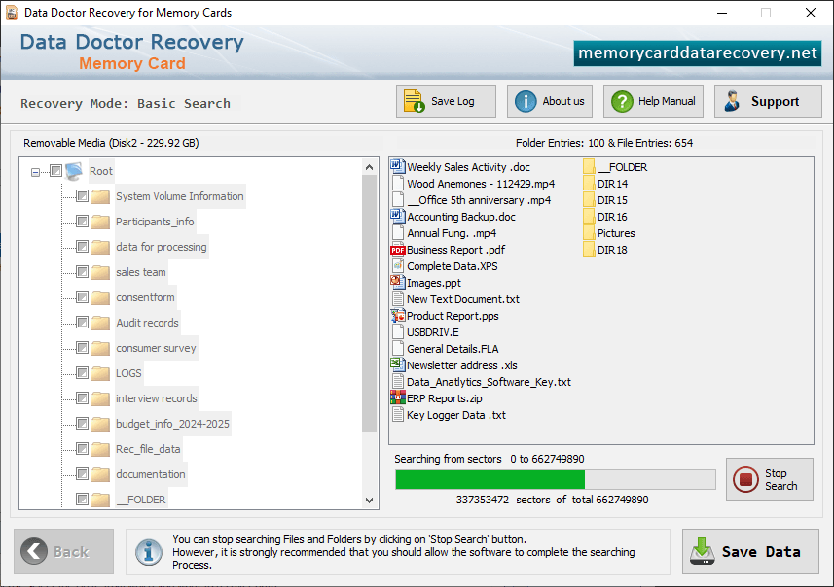
Task: Click the Excel icon for Newsletter address .xls
Action: click(398, 365)
